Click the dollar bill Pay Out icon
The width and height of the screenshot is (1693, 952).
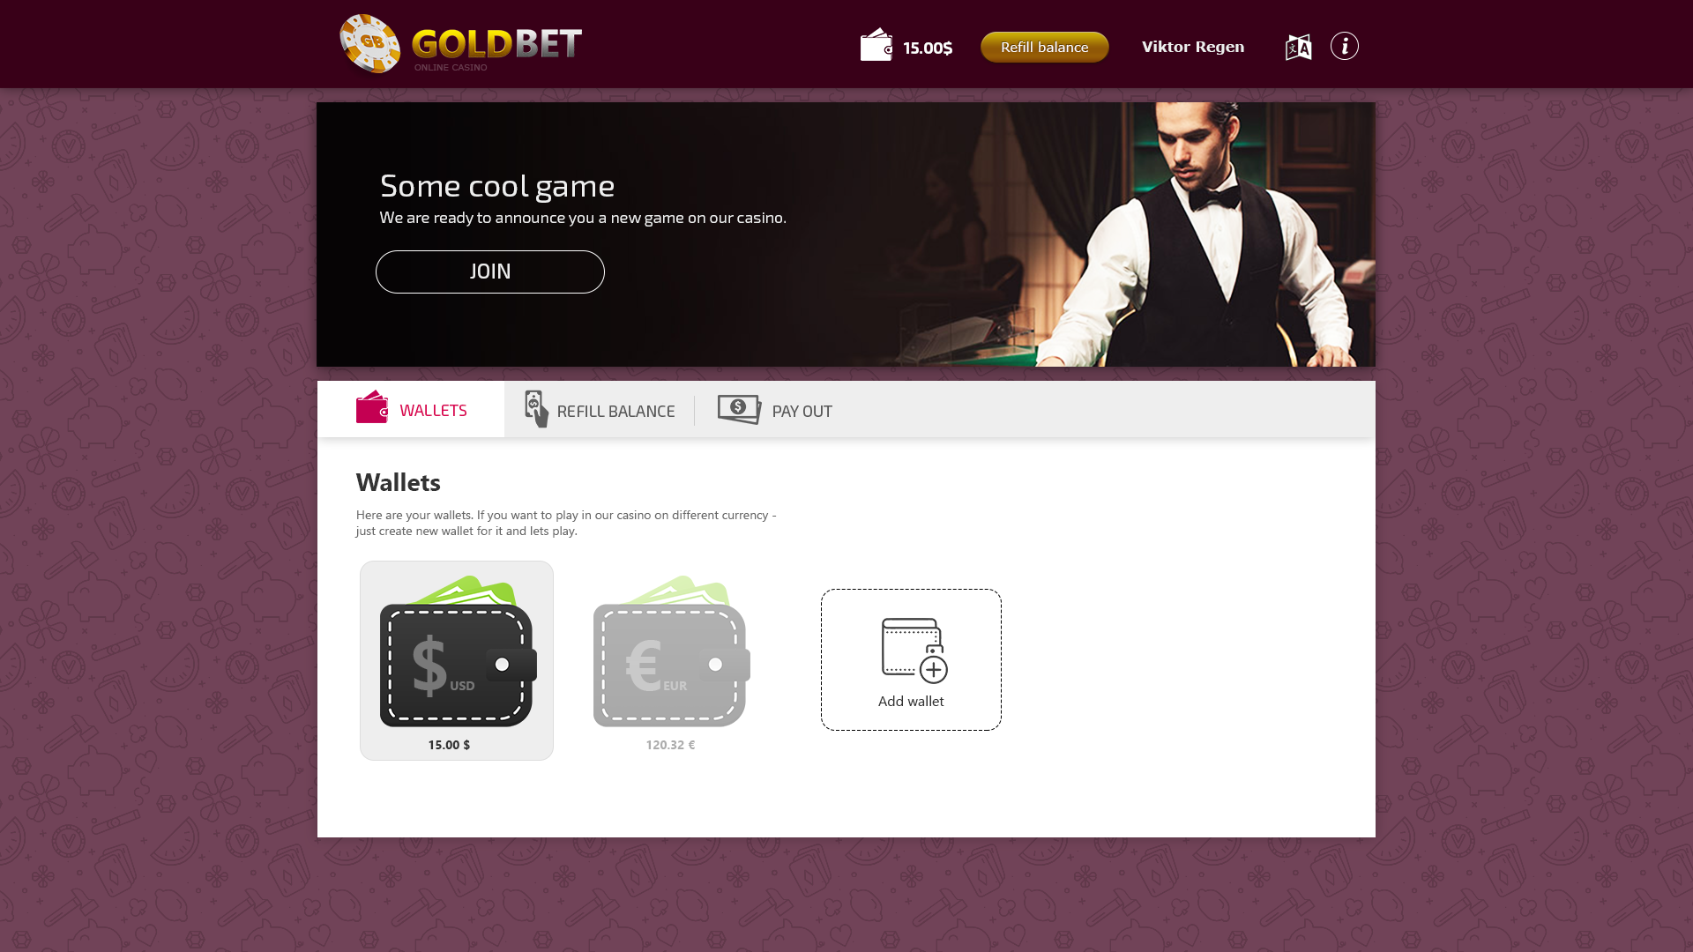tap(740, 409)
